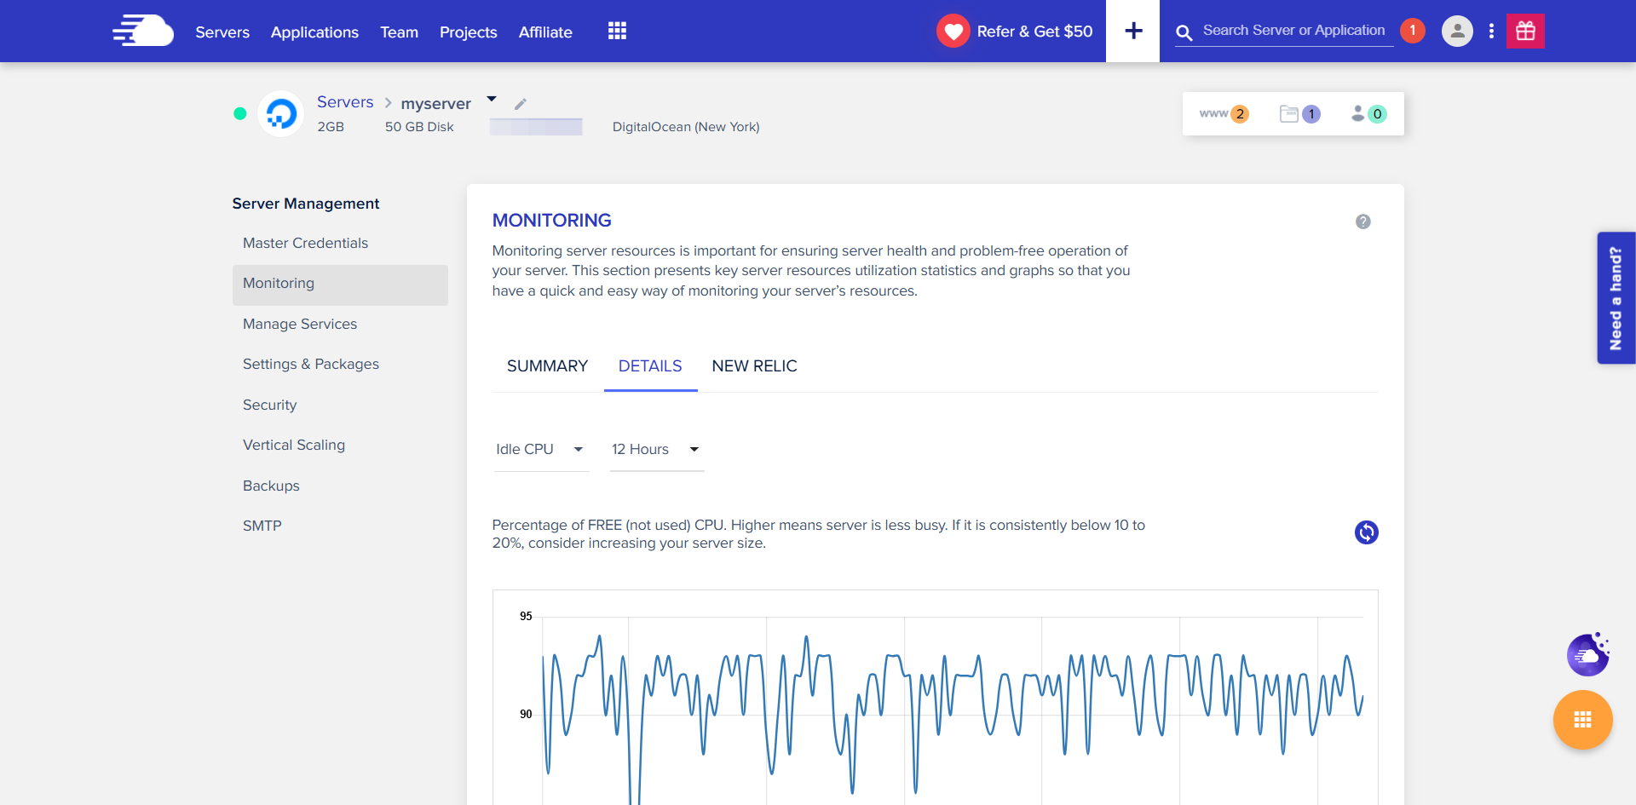Click the DigitalOcean provider logo
1636x805 pixels.
click(280, 113)
